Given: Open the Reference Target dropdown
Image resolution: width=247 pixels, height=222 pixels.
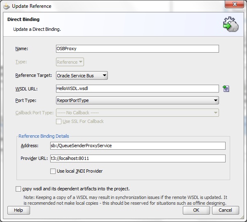Looking at the screenshot, I should tap(82, 76).
